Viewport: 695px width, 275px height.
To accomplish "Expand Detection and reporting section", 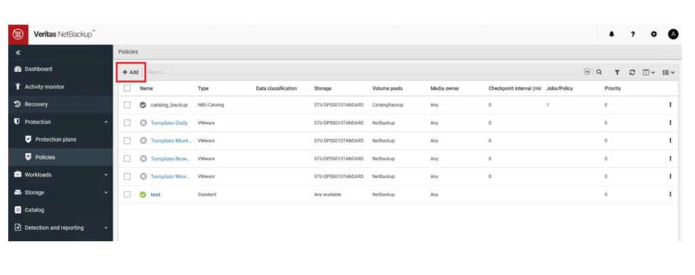I will pyautogui.click(x=105, y=228).
